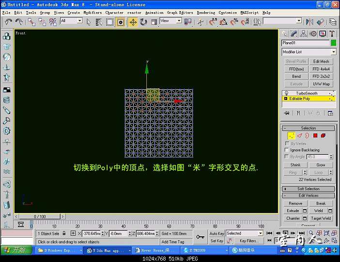Click the Shrink selection button

tap(295, 165)
